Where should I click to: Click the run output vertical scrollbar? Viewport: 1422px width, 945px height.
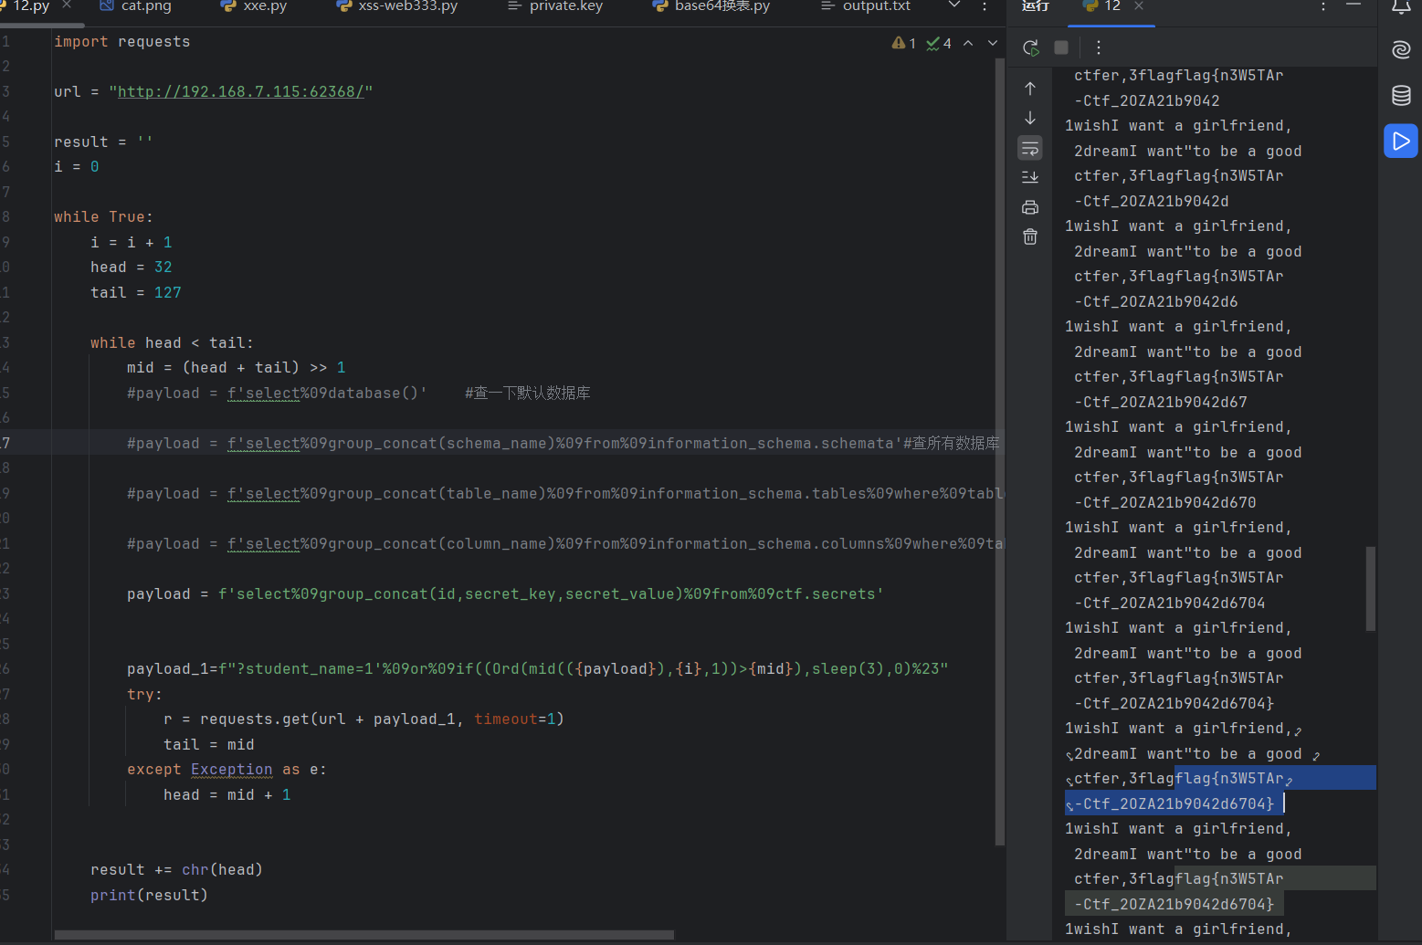point(1370,589)
